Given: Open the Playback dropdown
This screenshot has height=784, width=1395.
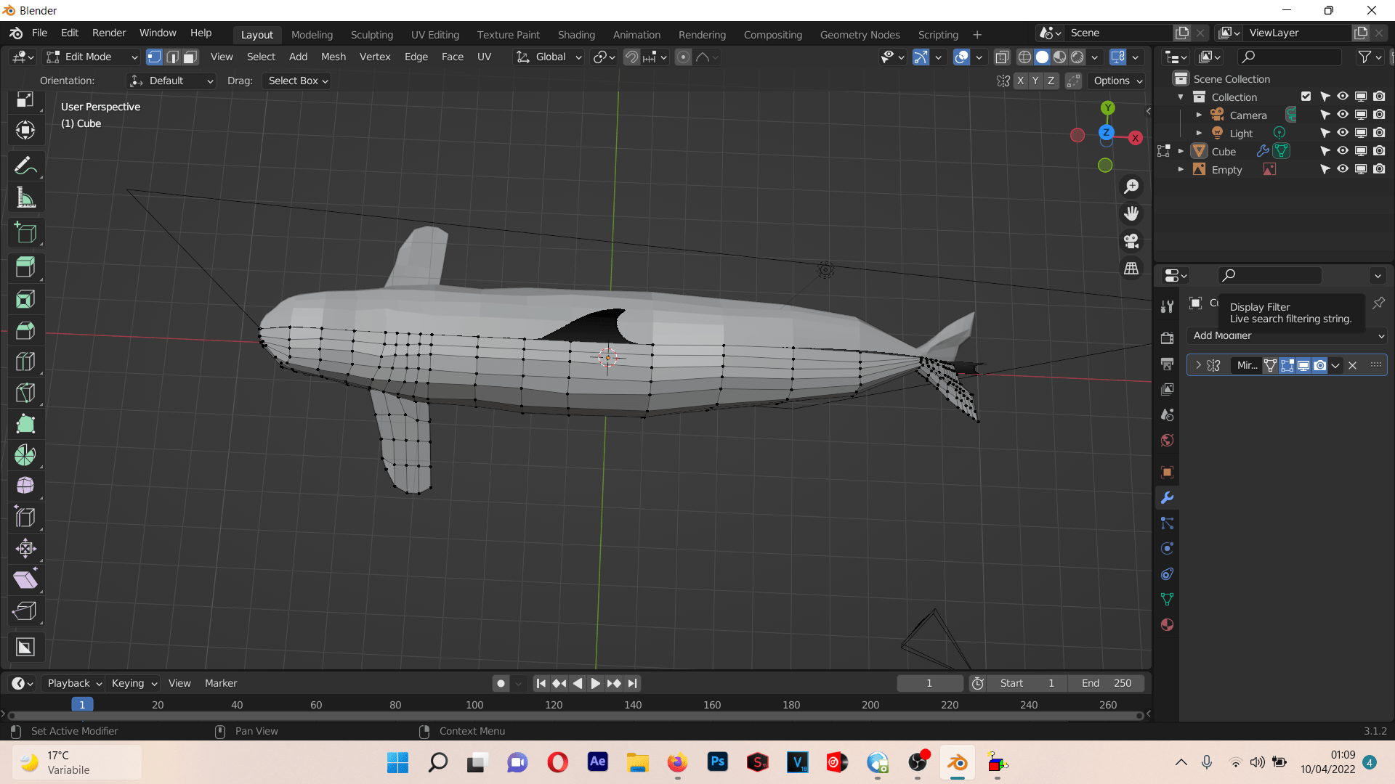Looking at the screenshot, I should [x=74, y=683].
